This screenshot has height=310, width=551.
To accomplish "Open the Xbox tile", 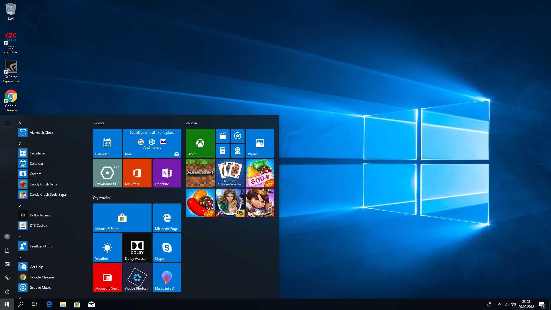I will point(200,143).
